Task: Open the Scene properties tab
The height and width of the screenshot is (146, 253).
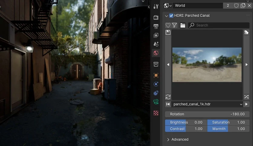Action: [156, 44]
